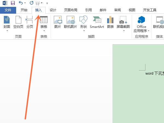
Task: Switch to the Home (开始) tab
Action: coord(24,10)
